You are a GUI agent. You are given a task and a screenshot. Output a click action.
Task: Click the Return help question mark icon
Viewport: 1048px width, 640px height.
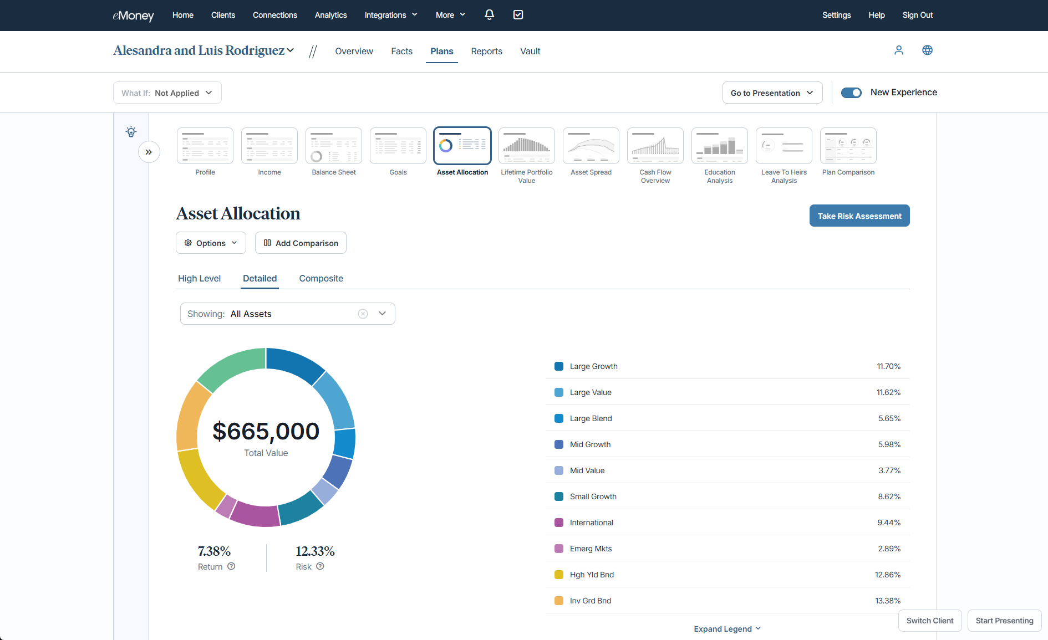tap(231, 566)
